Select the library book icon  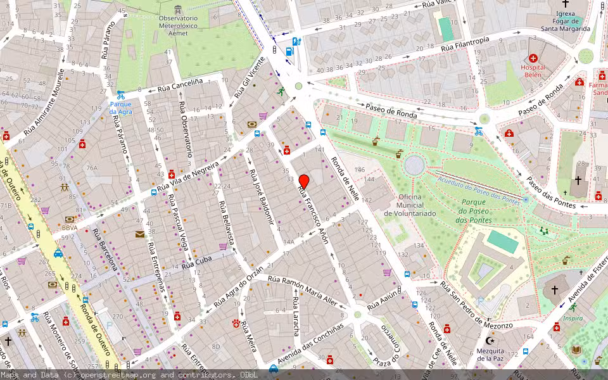point(576,350)
